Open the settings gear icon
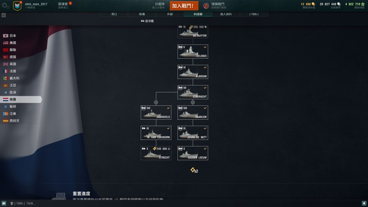The width and height of the screenshot is (368, 207). coord(5,5)
